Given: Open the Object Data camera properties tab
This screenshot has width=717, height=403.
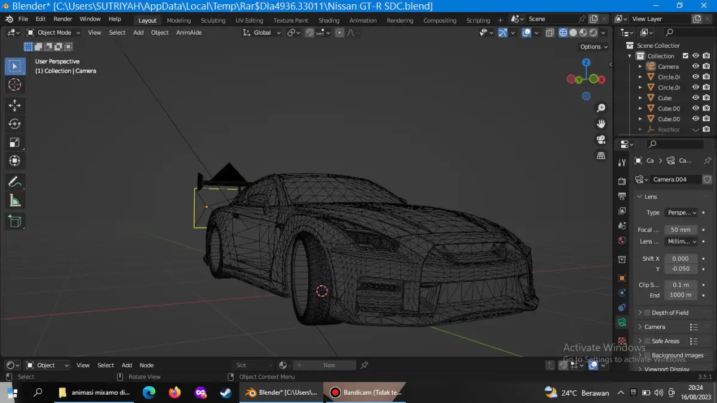Looking at the screenshot, I should (x=622, y=322).
